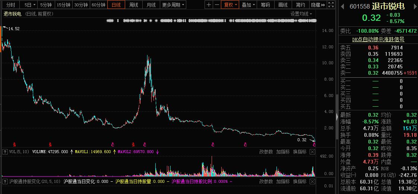
Task: Switch to 5分钟 period tab
Action: coord(46,5)
